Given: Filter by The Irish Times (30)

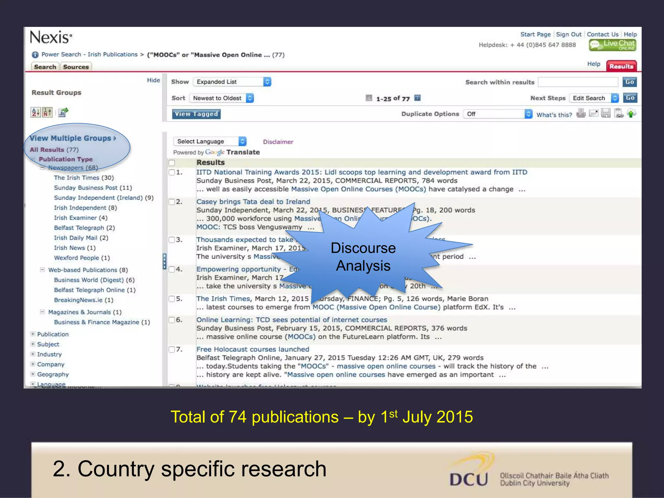Looking at the screenshot, I should pyautogui.click(x=84, y=178).
